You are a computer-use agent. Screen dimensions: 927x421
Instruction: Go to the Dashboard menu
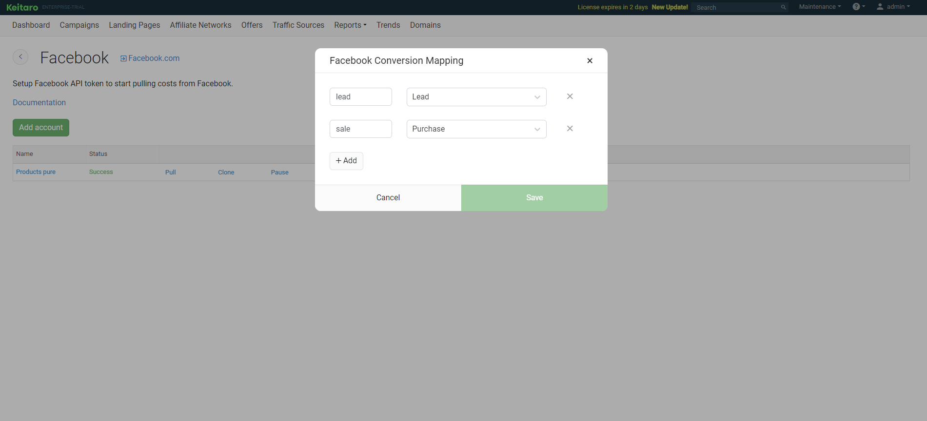click(31, 25)
